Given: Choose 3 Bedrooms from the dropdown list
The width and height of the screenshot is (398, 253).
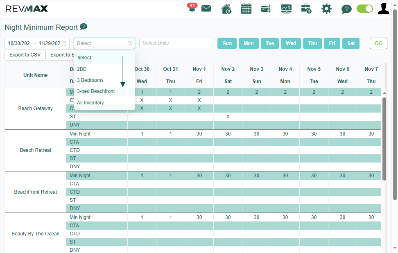Looking at the screenshot, I should click(x=104, y=80).
